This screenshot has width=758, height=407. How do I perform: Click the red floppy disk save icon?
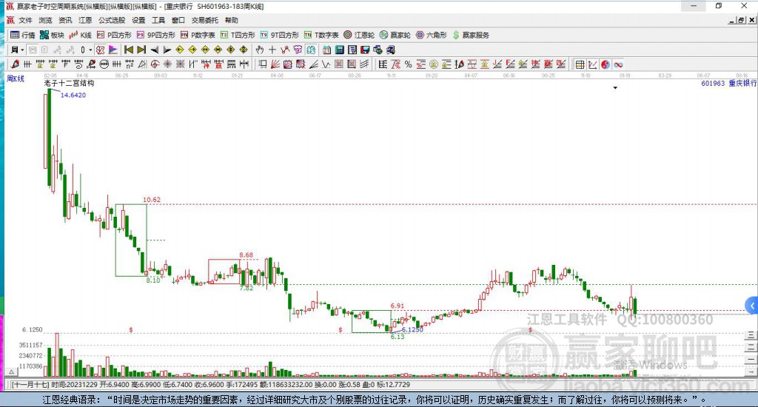[x=365, y=50]
